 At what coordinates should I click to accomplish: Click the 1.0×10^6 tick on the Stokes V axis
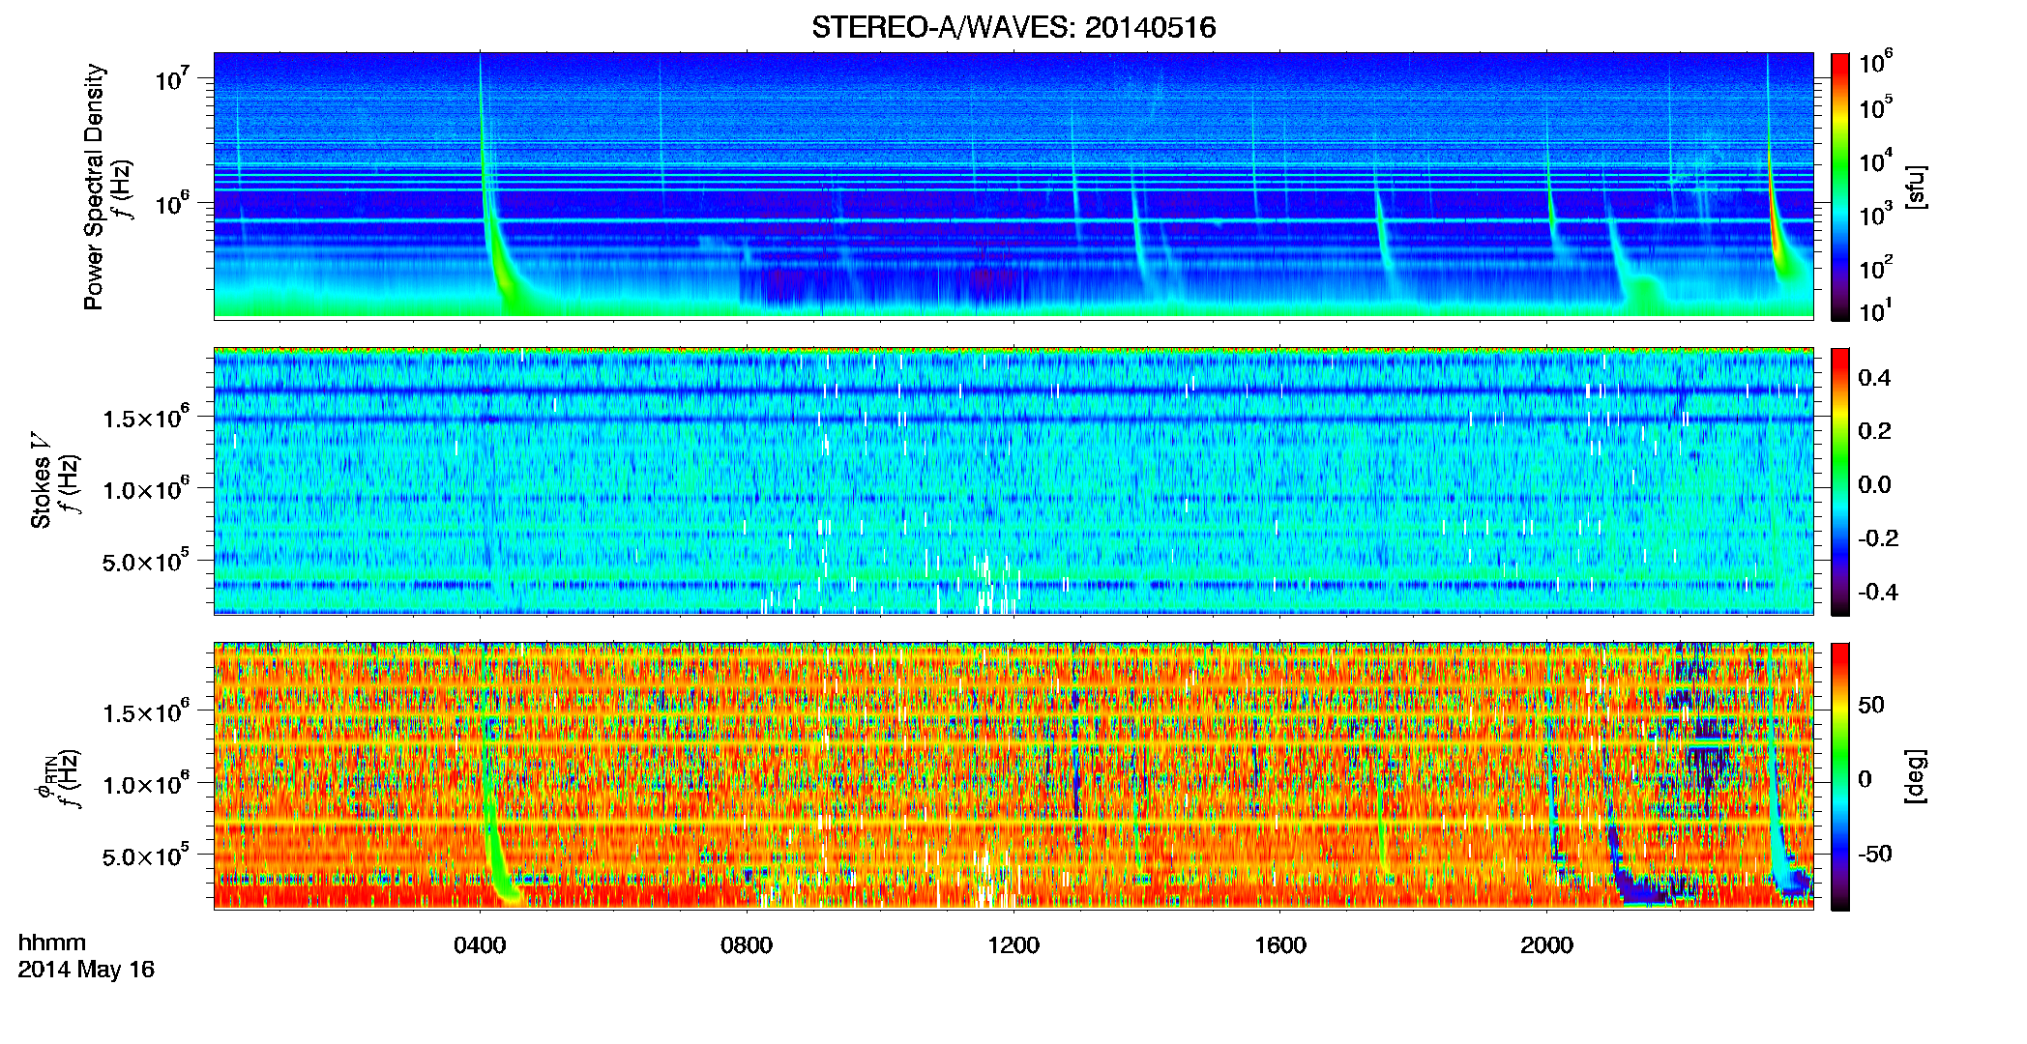(146, 489)
